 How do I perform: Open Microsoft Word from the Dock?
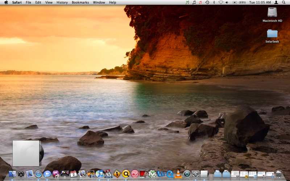click(x=161, y=174)
